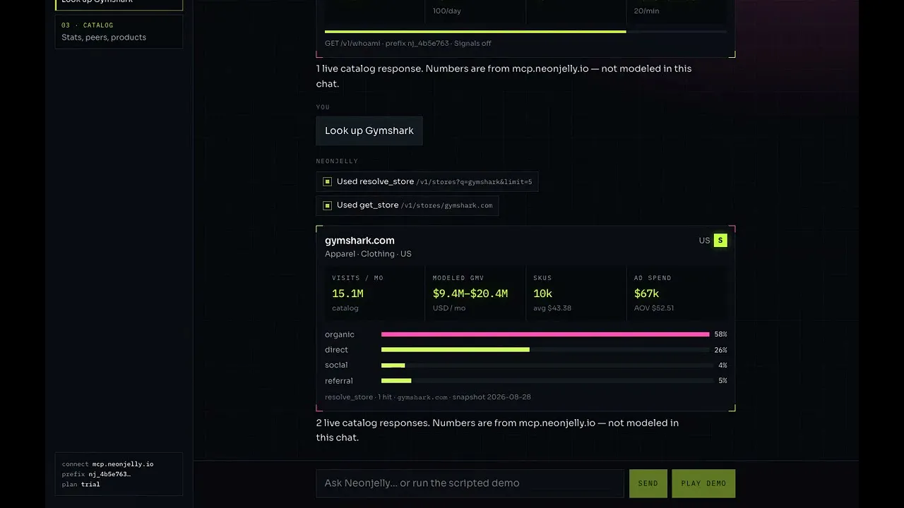Click the resolve_store tool status icon

(327, 181)
